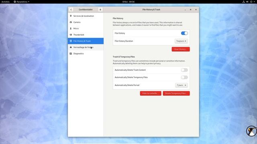
Task: Maximize the settings window
Action: 190,10
